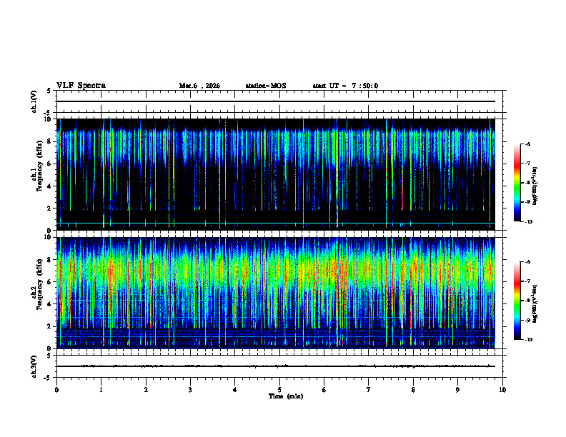Click inside the ch.1 spectrogram panel
This screenshot has width=566, height=437.
pyautogui.click(x=275, y=174)
